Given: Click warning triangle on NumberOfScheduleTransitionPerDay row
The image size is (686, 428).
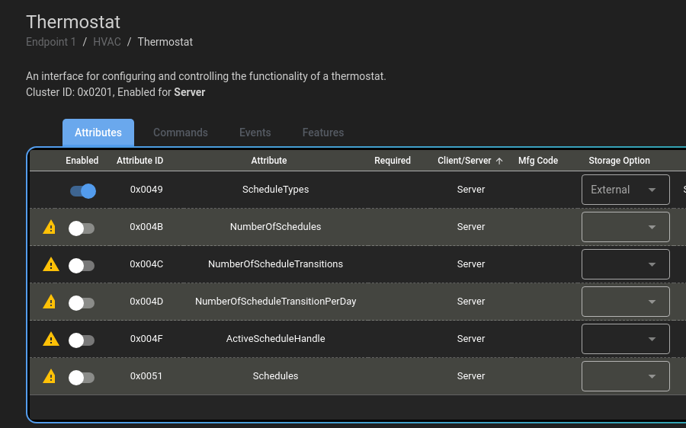Looking at the screenshot, I should (x=50, y=302).
